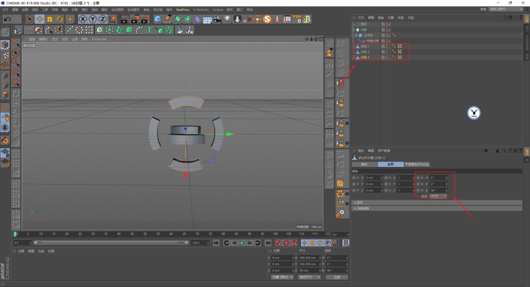Switch to the Phong attribute tab
This screenshot has height=287, width=530.
(417, 164)
